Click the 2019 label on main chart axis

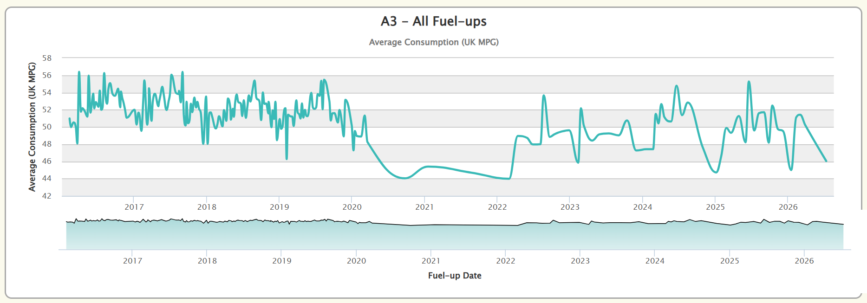coord(279,207)
